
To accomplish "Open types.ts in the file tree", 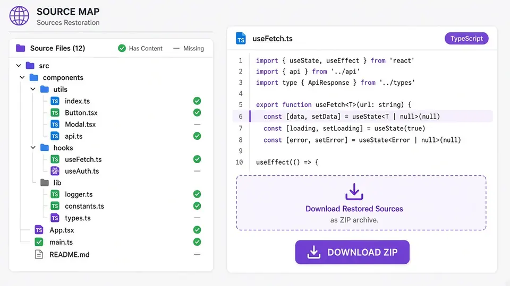I will pos(78,218).
